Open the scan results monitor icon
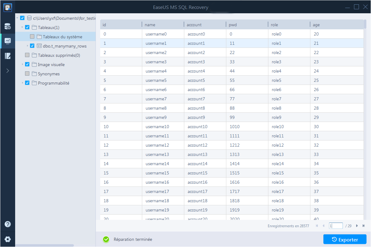Screen dimensions: 371x247 8,41
